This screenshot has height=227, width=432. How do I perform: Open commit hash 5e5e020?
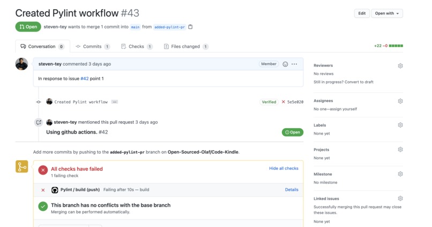[x=295, y=102]
